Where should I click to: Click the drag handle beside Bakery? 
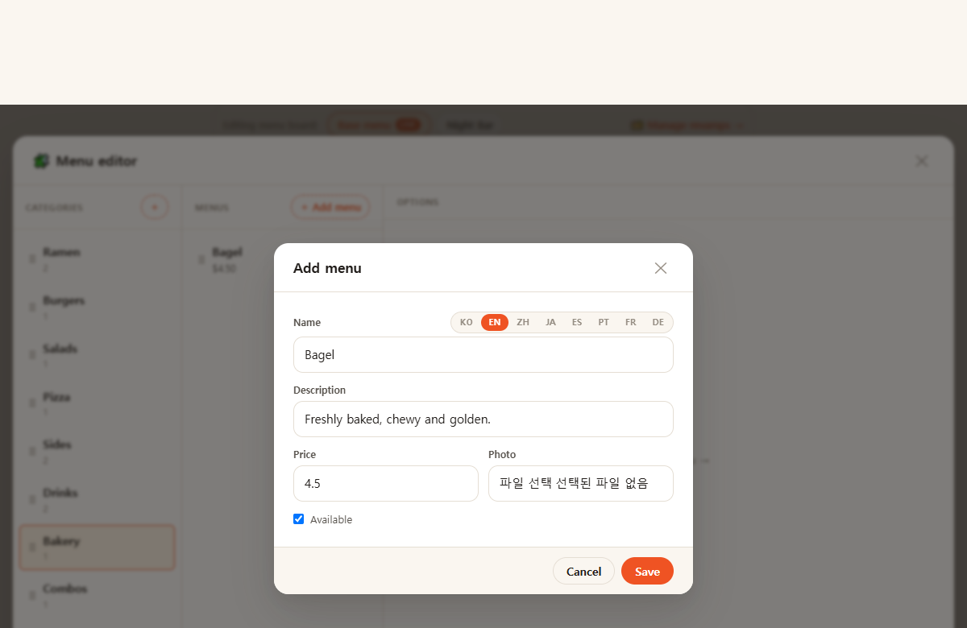click(x=32, y=547)
